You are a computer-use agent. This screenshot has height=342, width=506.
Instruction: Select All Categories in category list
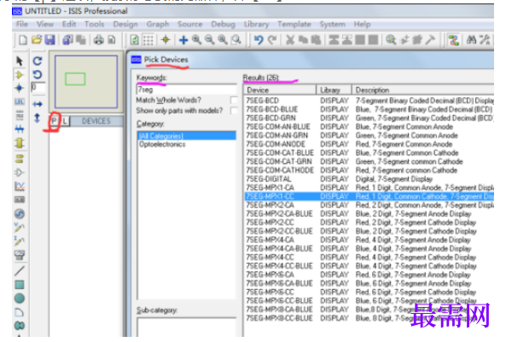187,136
